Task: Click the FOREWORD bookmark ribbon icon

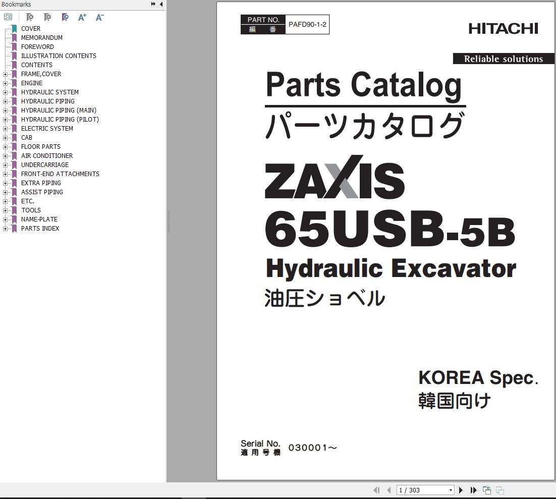Action: click(x=14, y=47)
